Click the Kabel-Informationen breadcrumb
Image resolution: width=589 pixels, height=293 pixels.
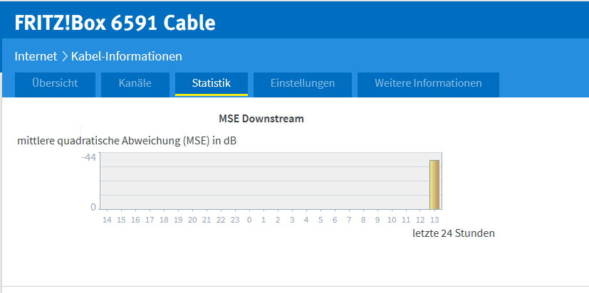pos(127,56)
